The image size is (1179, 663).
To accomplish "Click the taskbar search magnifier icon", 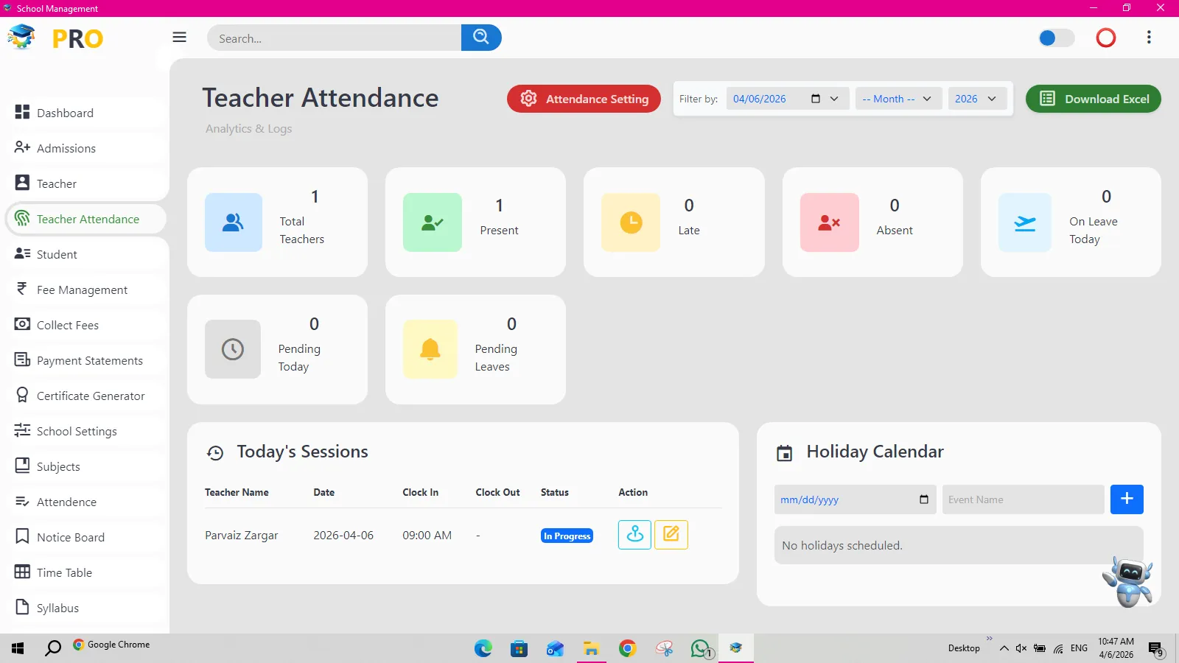I will 53,648.
